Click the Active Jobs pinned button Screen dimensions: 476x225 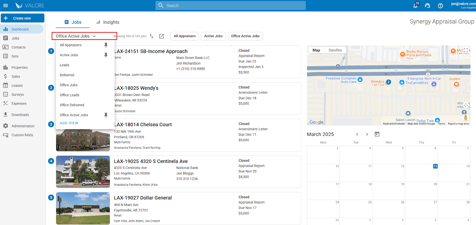click(x=213, y=36)
